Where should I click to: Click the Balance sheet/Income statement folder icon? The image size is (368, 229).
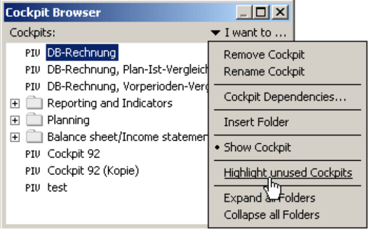(x=34, y=137)
